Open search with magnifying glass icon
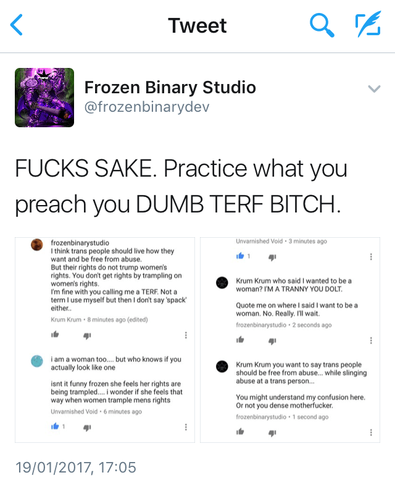 321,25
